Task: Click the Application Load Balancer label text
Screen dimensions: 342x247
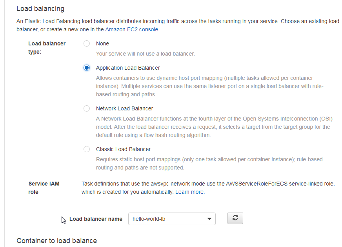Action: [128, 68]
